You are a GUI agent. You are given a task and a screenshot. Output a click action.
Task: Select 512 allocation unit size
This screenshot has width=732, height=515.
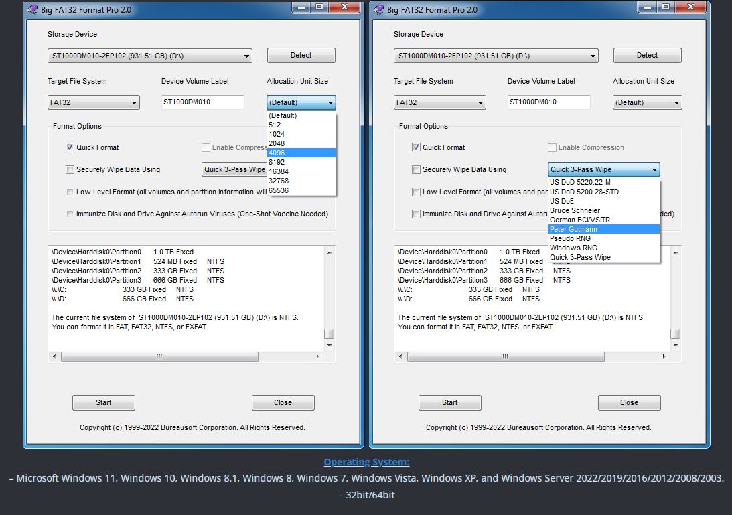click(301, 125)
